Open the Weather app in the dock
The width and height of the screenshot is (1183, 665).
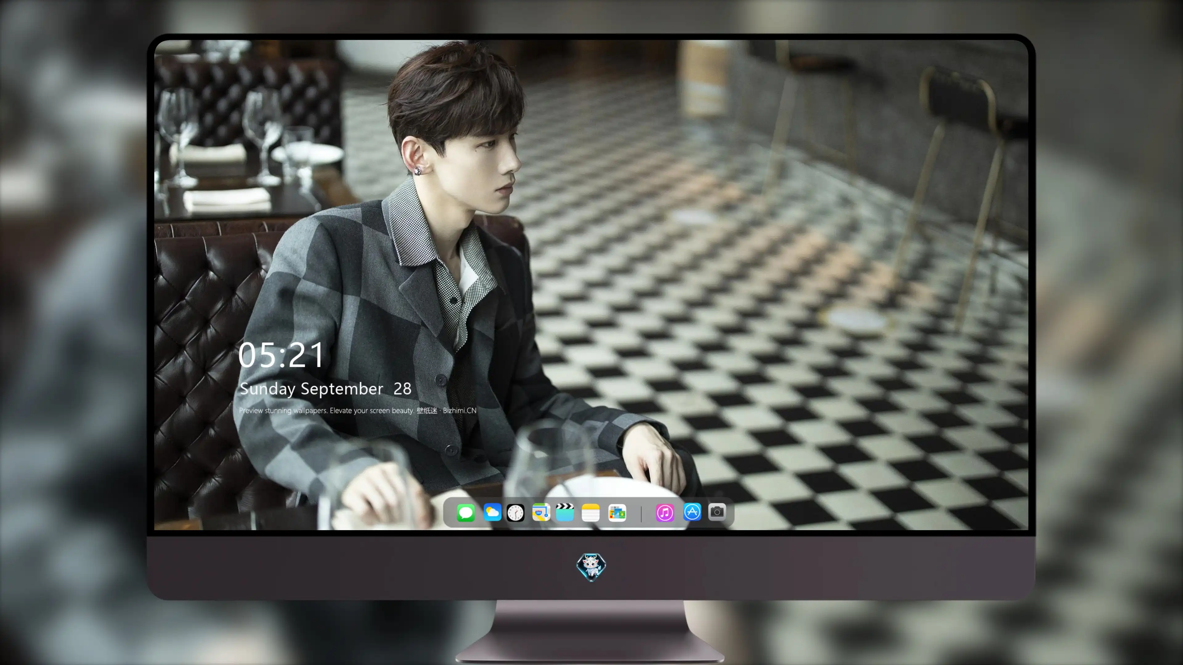492,512
